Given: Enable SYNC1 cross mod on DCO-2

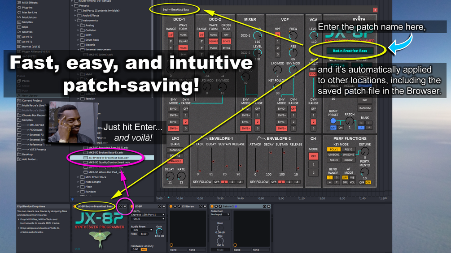Looking at the screenshot, I should tap(226, 41).
